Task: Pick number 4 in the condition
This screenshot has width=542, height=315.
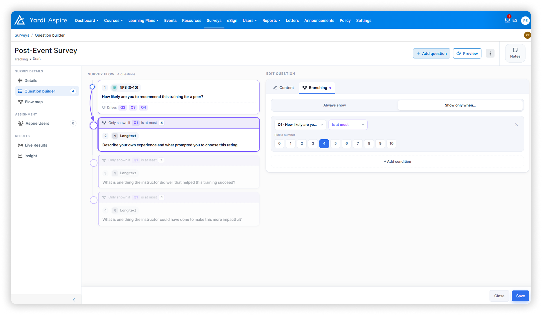Action: coord(324,143)
